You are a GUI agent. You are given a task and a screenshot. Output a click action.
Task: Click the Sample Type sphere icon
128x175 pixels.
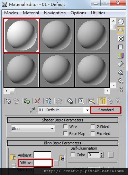[121, 22]
